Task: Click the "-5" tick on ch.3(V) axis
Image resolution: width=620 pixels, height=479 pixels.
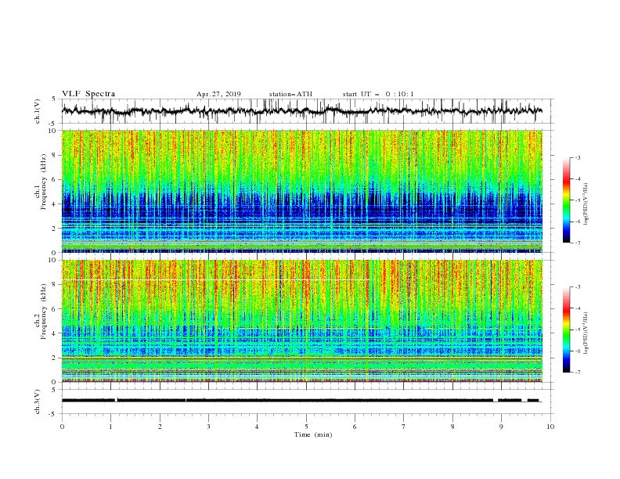Action: [x=53, y=414]
